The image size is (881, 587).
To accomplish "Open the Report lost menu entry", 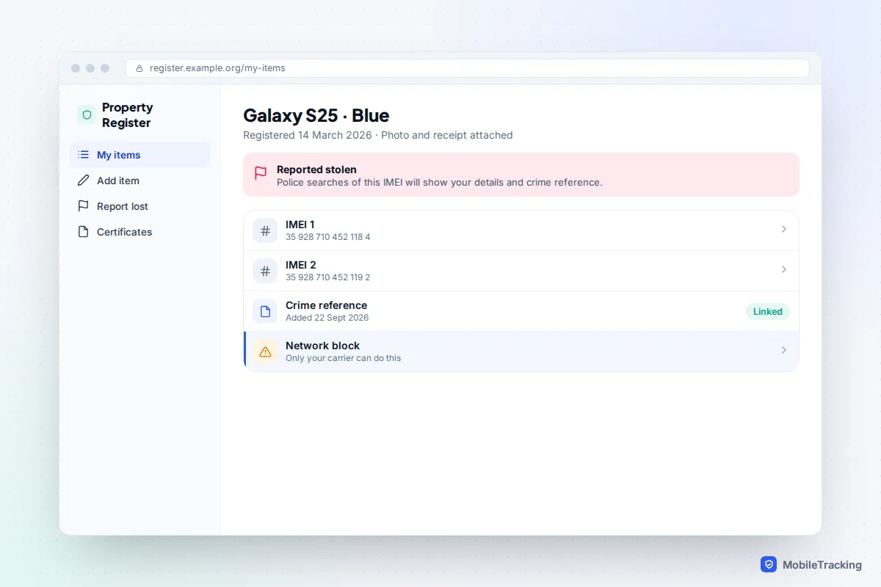I will tap(139, 206).
